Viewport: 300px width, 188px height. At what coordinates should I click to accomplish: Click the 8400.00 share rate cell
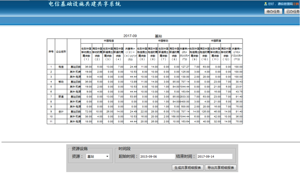pos(185,102)
